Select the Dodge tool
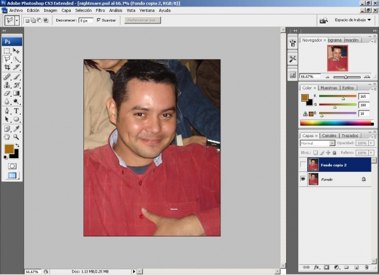 pyautogui.click(x=16, y=102)
